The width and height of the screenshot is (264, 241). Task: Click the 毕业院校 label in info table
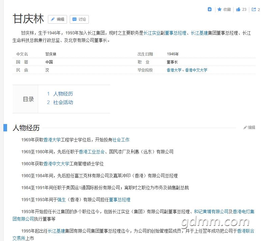coord(145,70)
